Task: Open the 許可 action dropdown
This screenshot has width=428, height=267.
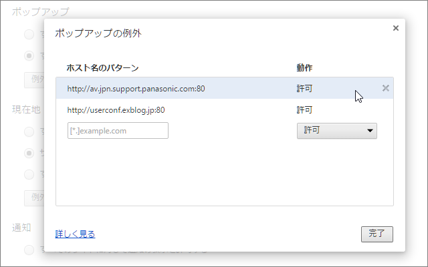Action: click(x=337, y=131)
